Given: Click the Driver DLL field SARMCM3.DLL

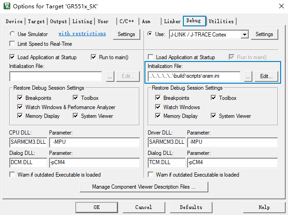Looking at the screenshot, I should point(167,142).
